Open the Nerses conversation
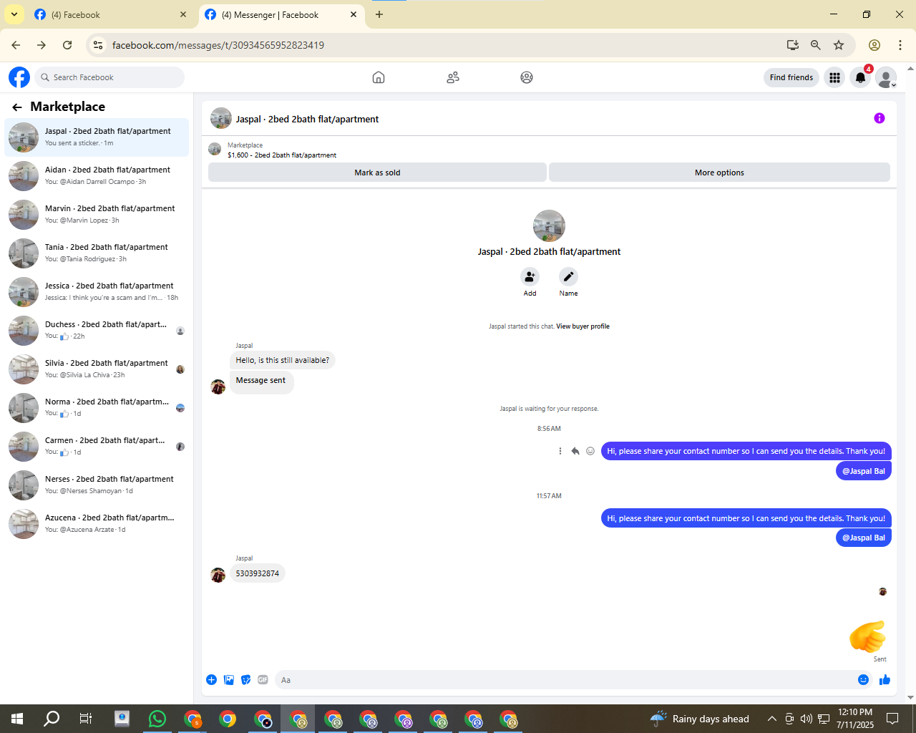This screenshot has height=733, width=916. pos(97,485)
